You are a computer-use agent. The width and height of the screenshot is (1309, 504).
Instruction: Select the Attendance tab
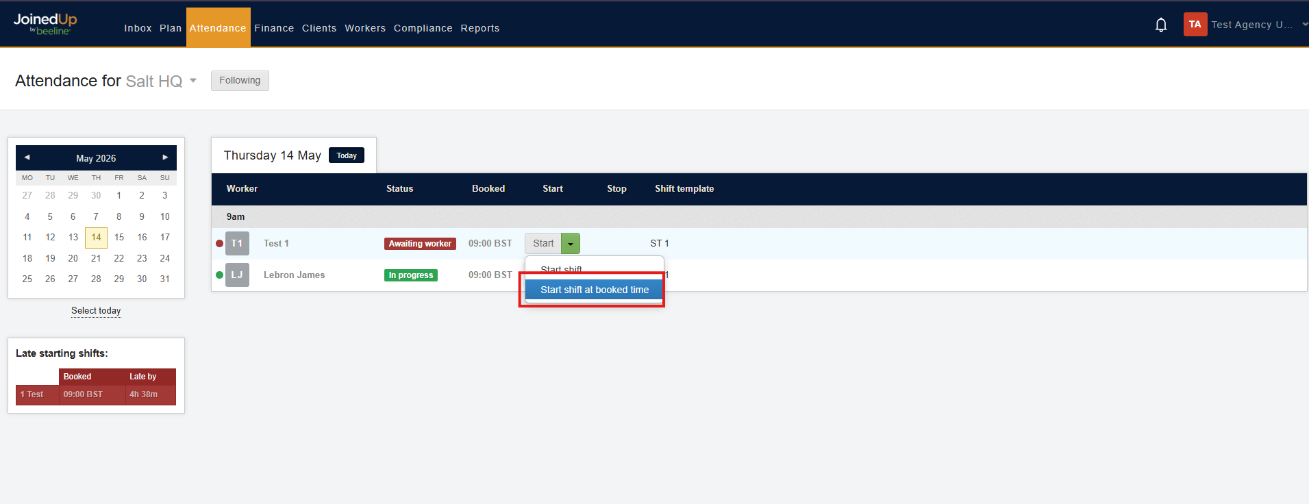[218, 27]
